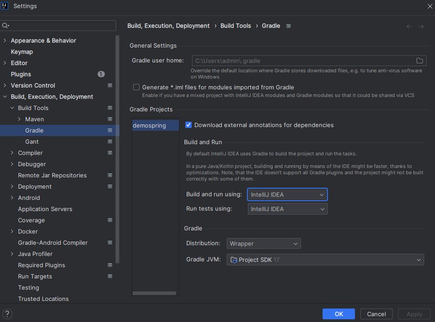Select Gant under Build Tools
Screen dimensions: 435x322
coord(32,141)
